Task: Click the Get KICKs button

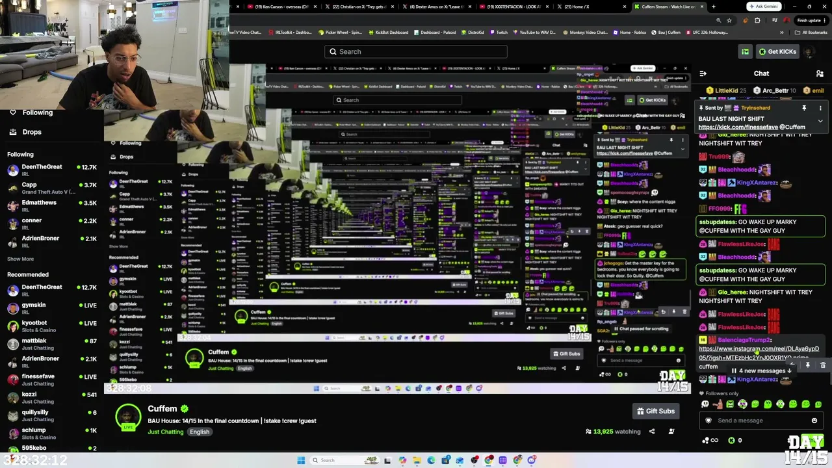Action: click(776, 52)
